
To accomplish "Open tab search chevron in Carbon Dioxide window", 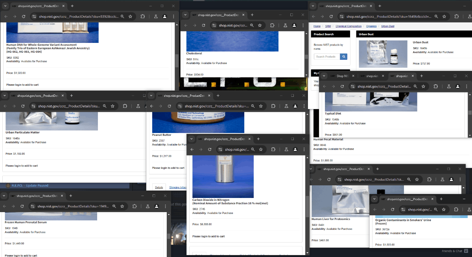I will click(x=192, y=139).
